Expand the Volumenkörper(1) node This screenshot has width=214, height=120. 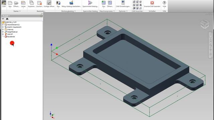(3, 25)
